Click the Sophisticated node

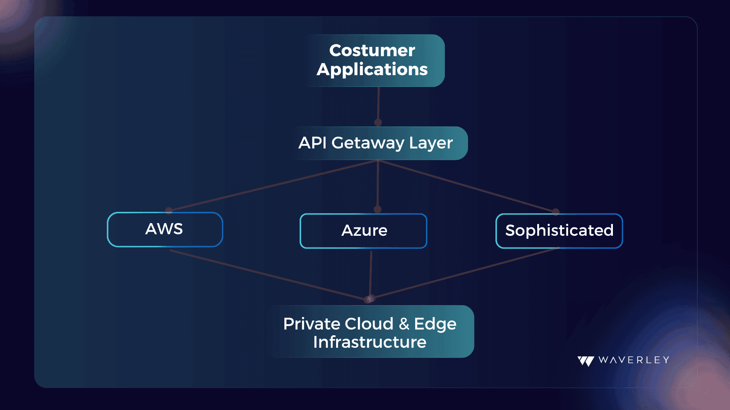point(559,231)
